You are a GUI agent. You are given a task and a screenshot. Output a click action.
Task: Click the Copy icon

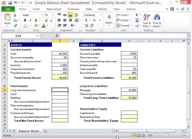pos(15,20)
